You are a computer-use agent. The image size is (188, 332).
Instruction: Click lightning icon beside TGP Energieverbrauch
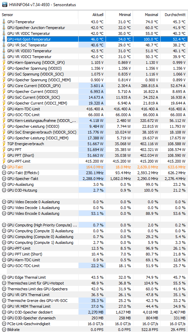click(4, 144)
